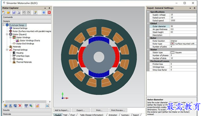Click the sort designs icon at bottom right
The image size is (203, 116).
tap(47, 106)
